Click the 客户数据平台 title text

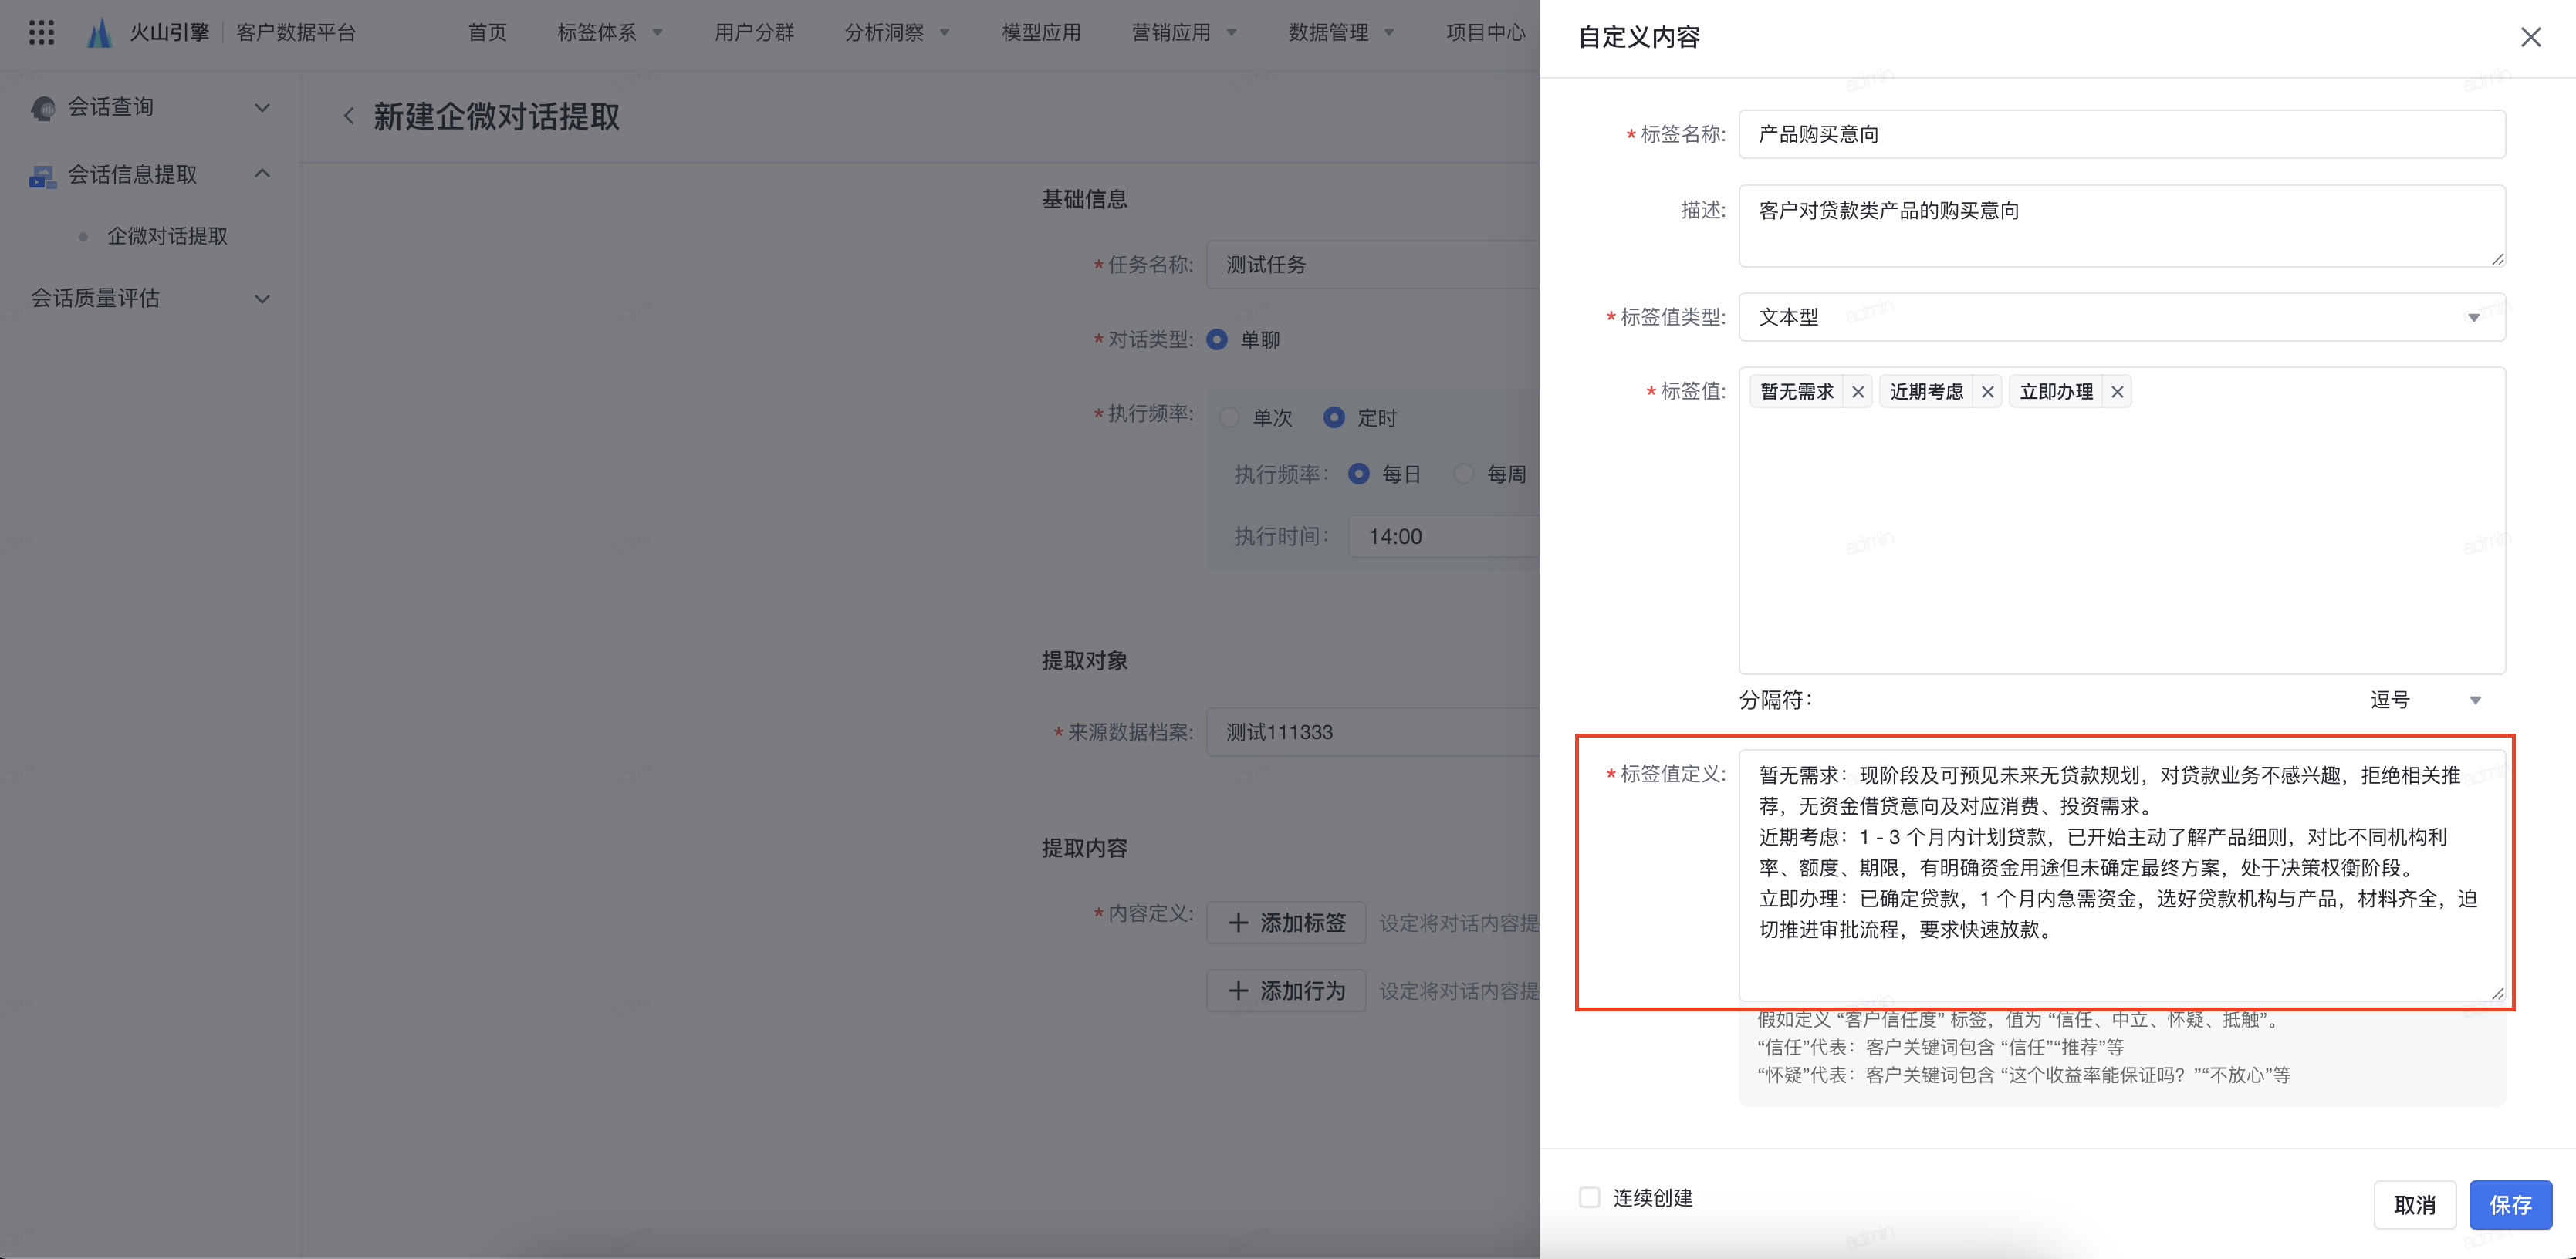point(296,33)
